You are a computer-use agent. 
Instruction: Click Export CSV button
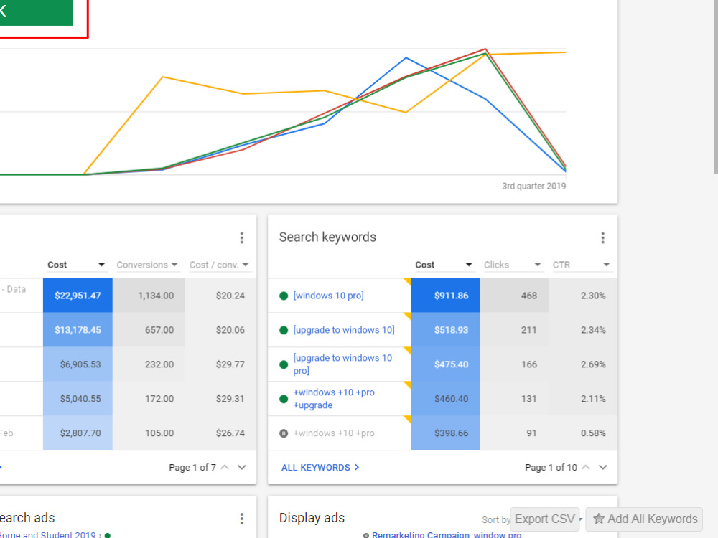click(x=545, y=519)
